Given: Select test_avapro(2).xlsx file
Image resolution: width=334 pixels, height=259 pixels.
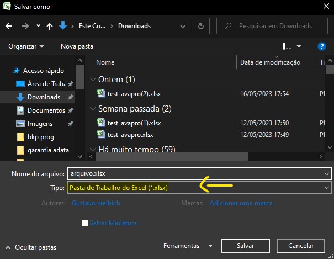Looking at the screenshot, I should (126, 94).
